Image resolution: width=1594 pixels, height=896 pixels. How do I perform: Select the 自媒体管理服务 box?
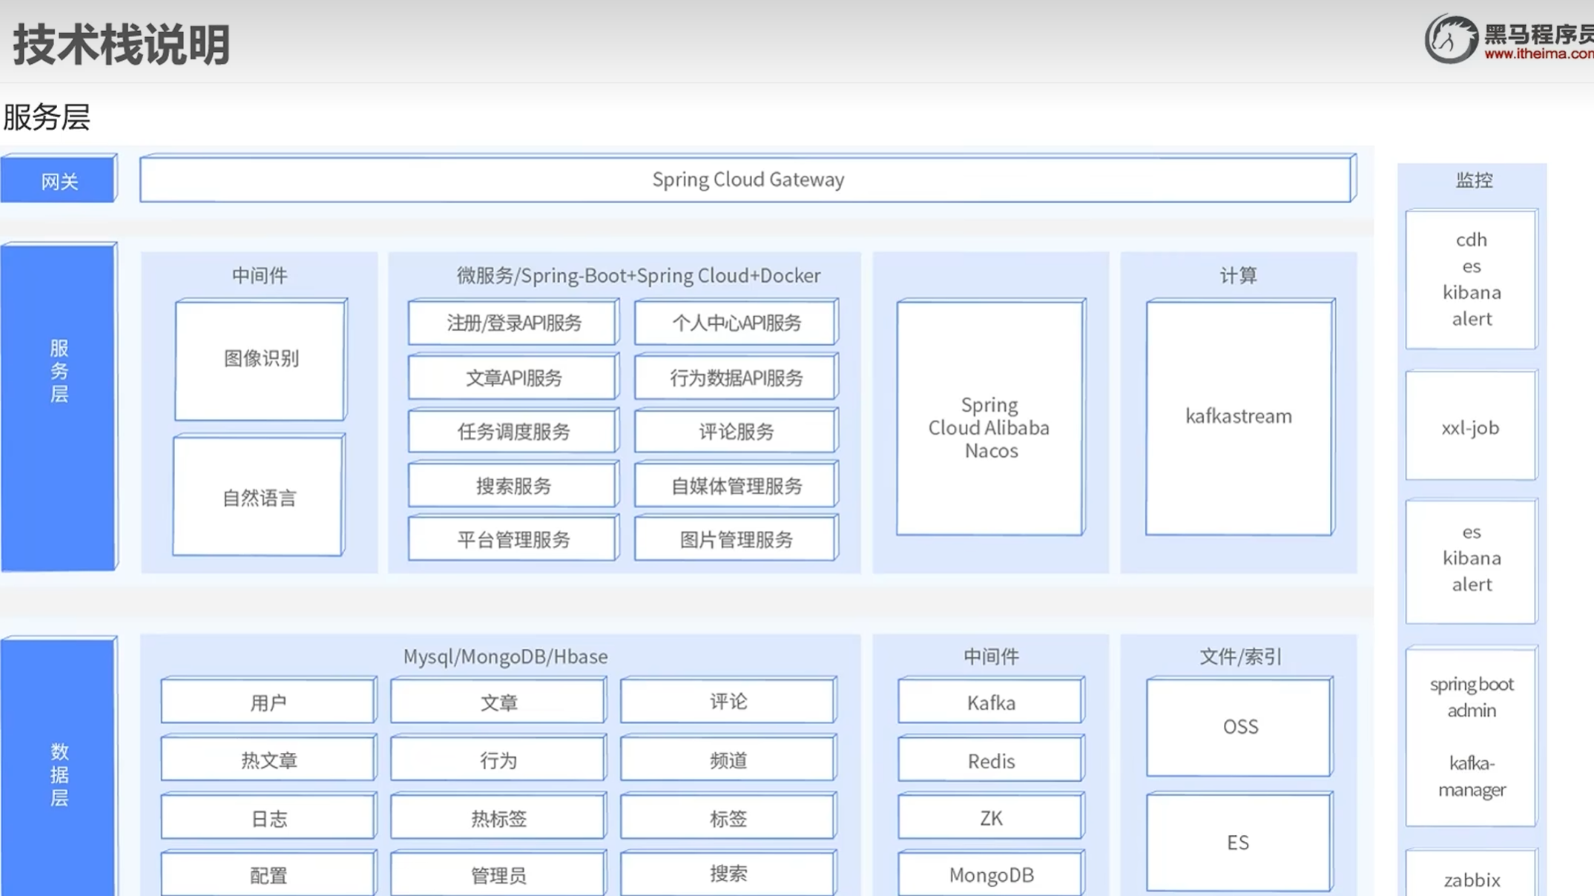pyautogui.click(x=736, y=487)
